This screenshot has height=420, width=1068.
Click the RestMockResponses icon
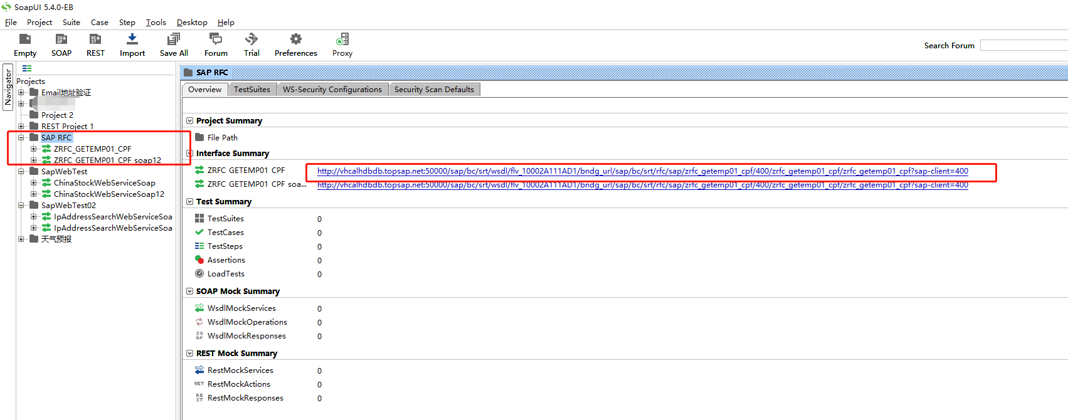199,397
